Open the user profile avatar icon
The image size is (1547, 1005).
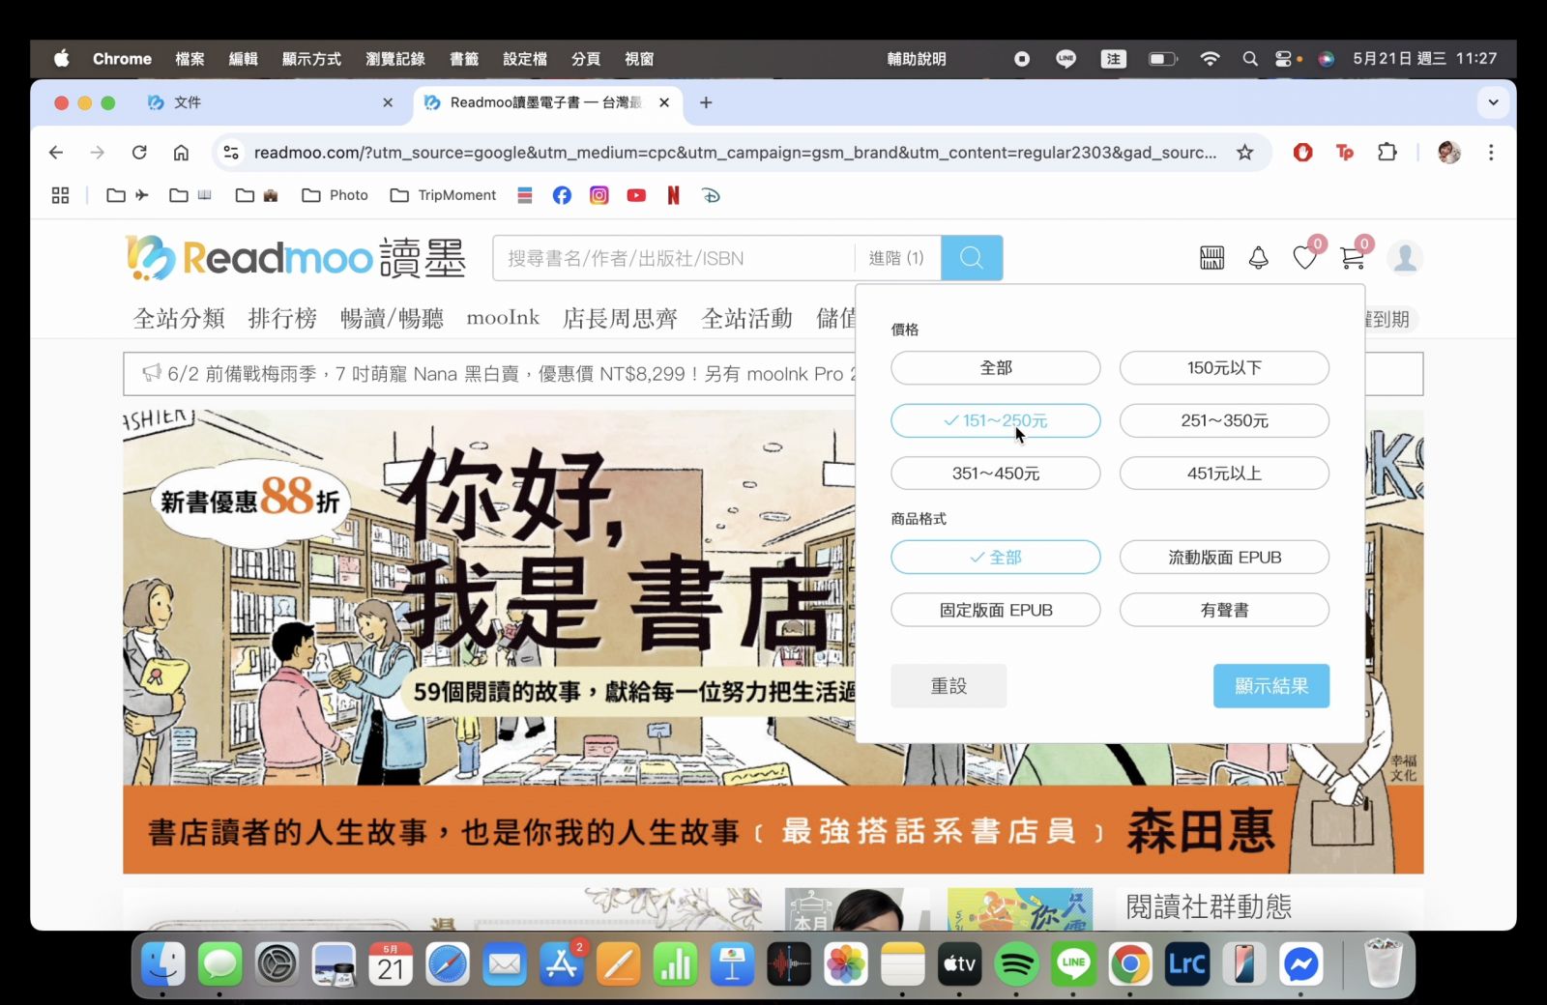coord(1405,258)
